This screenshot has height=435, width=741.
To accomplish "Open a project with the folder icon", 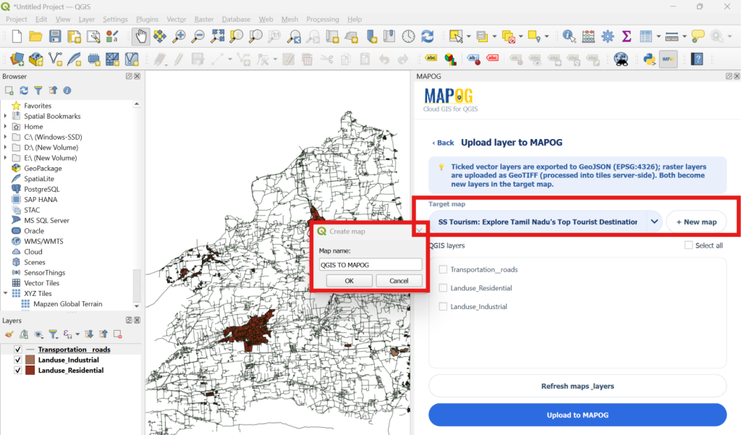I will coord(35,36).
